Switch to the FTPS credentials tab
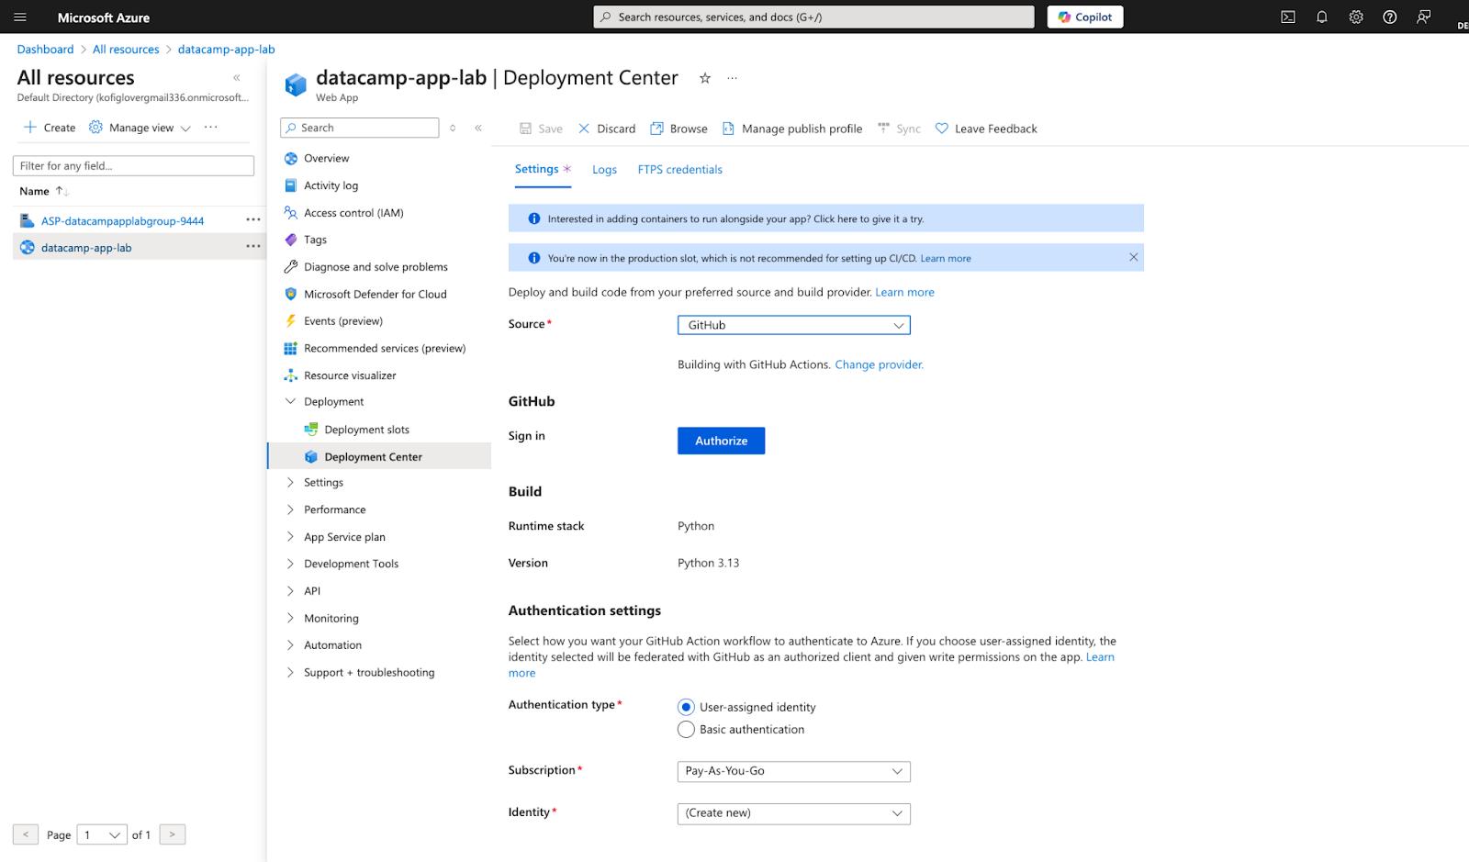The width and height of the screenshot is (1469, 862). click(x=679, y=170)
